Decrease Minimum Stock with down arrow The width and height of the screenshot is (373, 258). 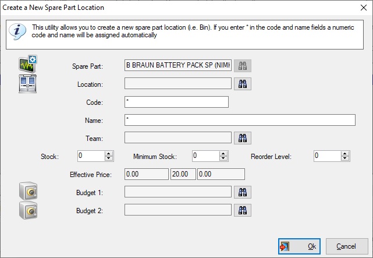coord(223,158)
